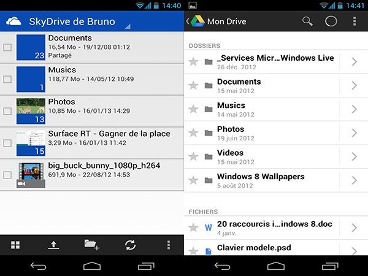This screenshot has height=276, width=368.
Task: Tap the recent apps button under SkyDrive
Action: pyautogui.click(x=146, y=266)
